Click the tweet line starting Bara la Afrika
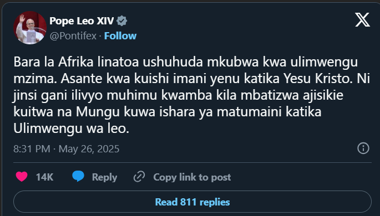 (186, 63)
